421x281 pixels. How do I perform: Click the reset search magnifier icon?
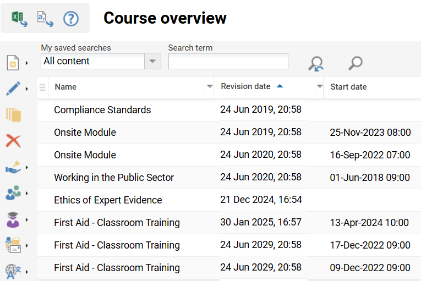315,63
